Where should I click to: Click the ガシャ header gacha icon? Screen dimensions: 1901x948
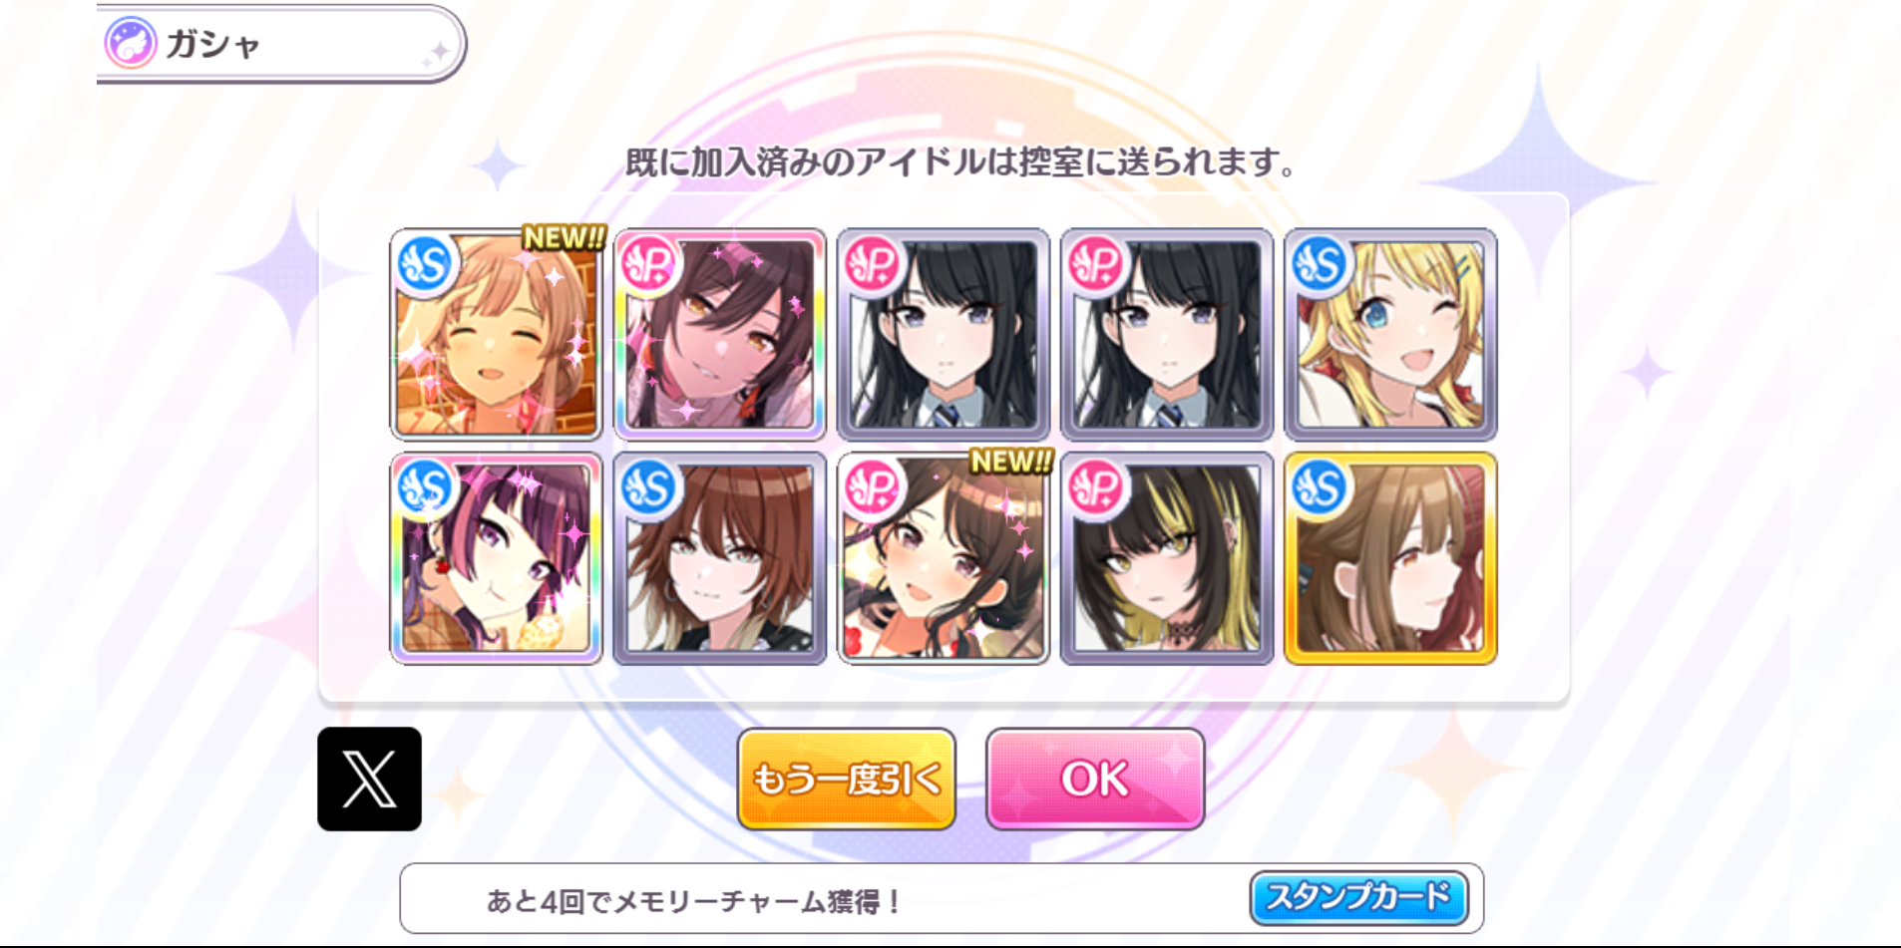132,43
